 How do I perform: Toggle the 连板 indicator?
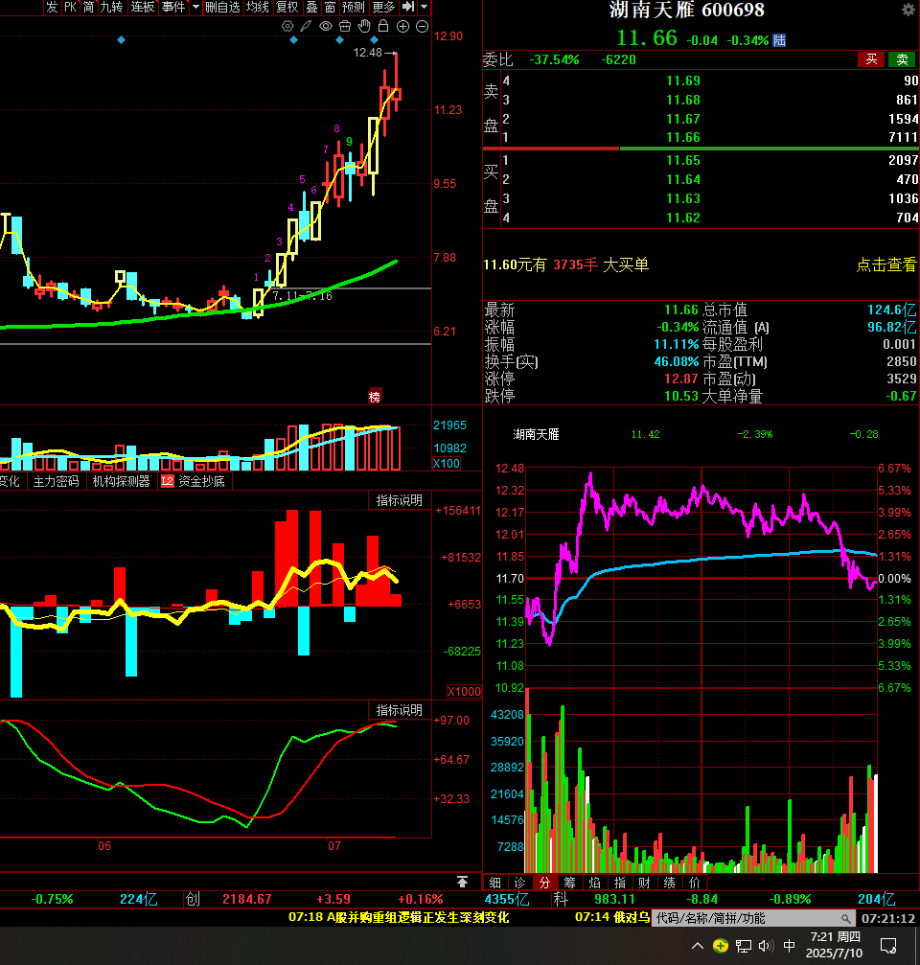142,7
